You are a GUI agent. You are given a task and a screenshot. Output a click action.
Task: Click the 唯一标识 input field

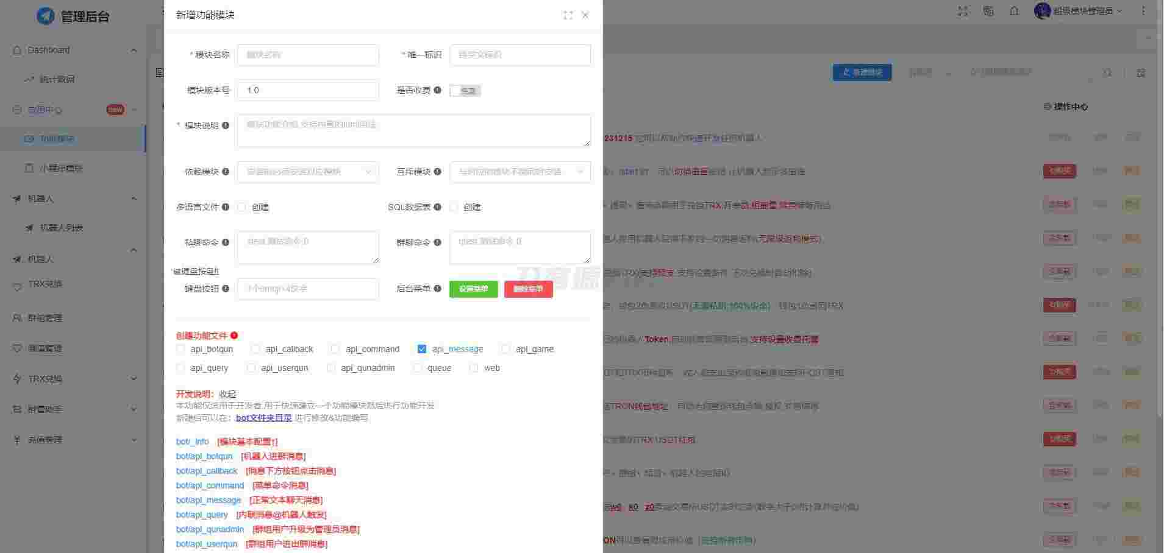pos(520,55)
